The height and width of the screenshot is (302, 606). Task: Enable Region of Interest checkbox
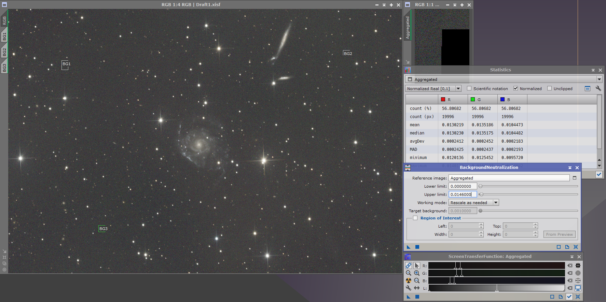pos(415,218)
